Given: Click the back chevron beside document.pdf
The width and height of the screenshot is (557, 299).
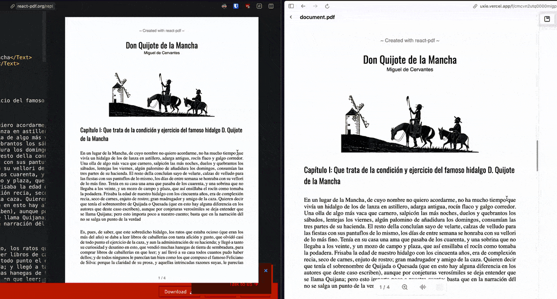Looking at the screenshot, I should (291, 17).
